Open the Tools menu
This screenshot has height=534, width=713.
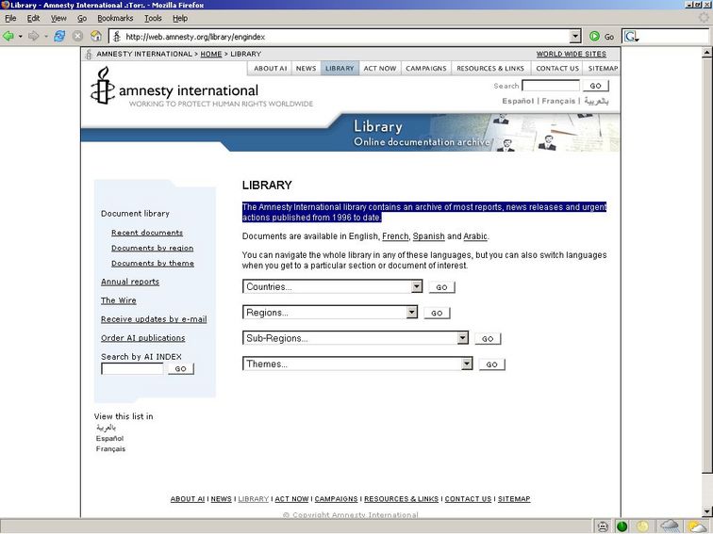[x=153, y=18]
